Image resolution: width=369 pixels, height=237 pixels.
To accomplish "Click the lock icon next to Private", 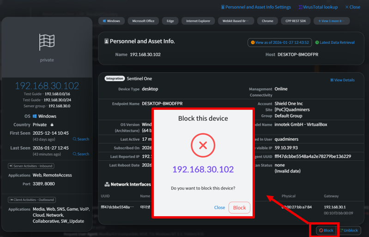I will point(52,125).
